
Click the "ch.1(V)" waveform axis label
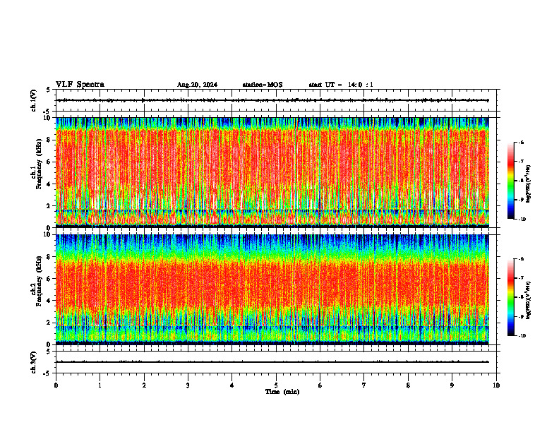(x=33, y=100)
